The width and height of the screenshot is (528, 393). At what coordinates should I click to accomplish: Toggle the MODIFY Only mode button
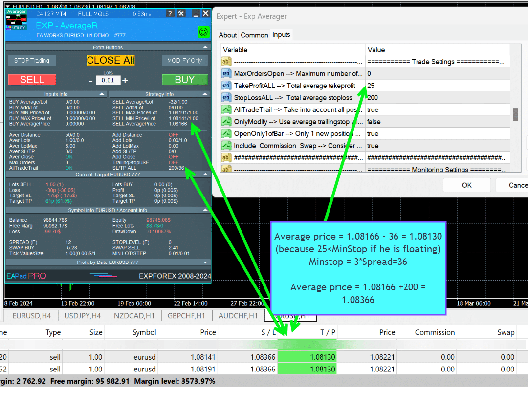click(x=184, y=61)
